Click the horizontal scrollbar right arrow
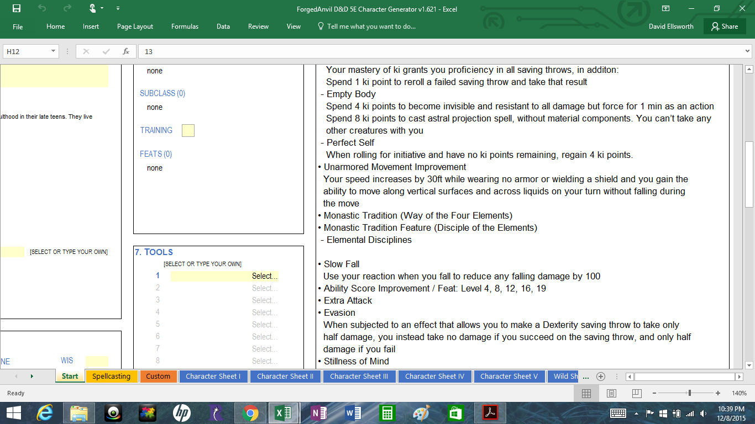This screenshot has width=755, height=424. click(x=740, y=377)
